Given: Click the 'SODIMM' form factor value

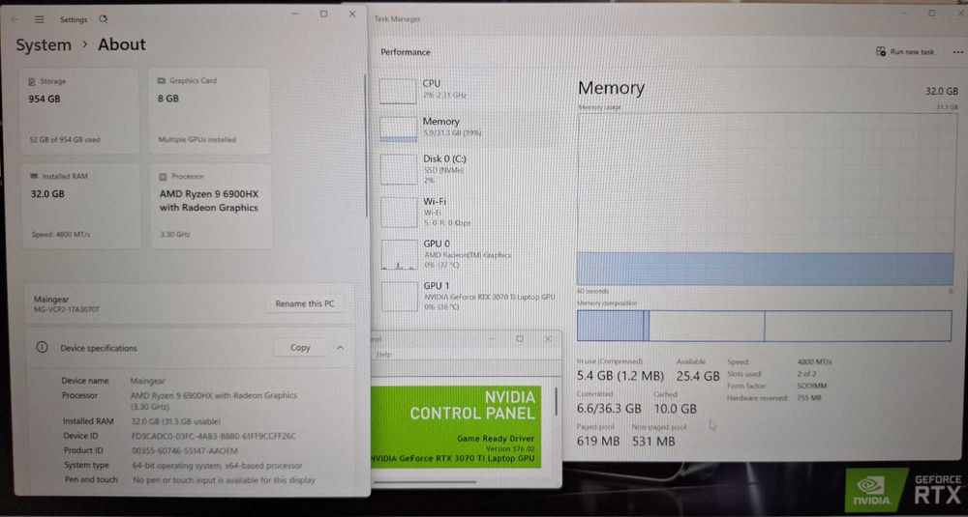Looking at the screenshot, I should 812,387.
